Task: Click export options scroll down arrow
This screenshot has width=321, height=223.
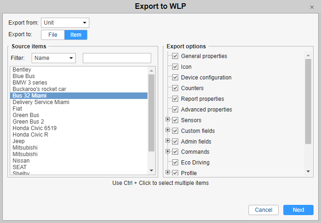Action: click(308, 171)
